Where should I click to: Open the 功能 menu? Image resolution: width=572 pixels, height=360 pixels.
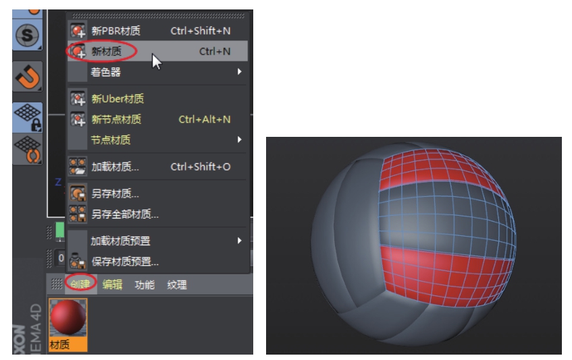click(145, 284)
